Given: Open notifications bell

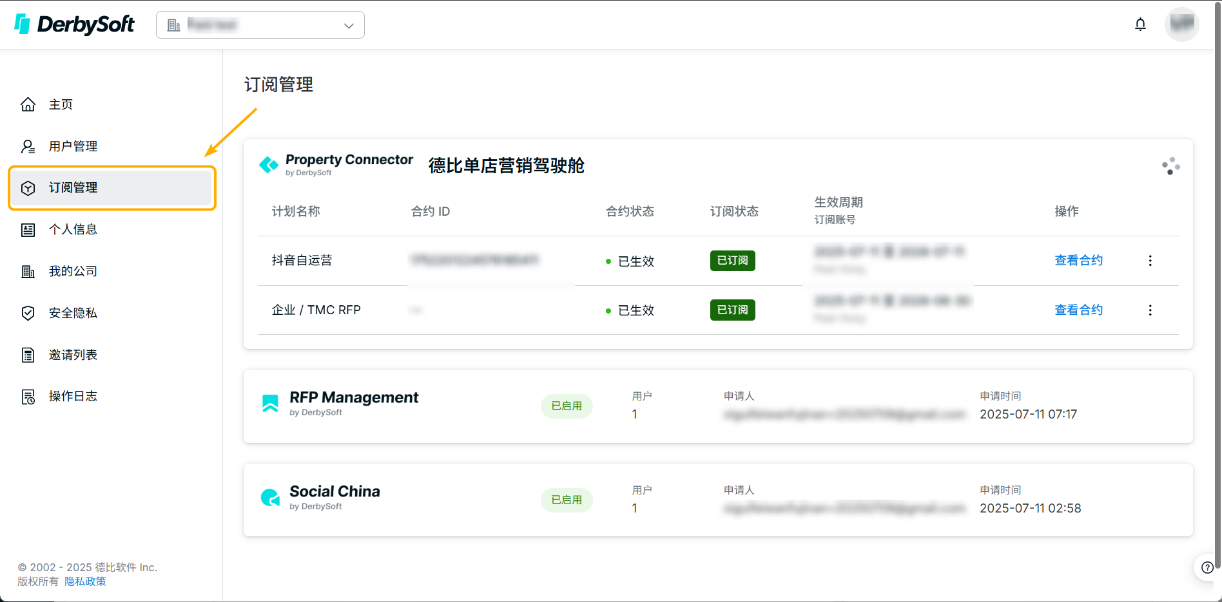Looking at the screenshot, I should [1140, 24].
